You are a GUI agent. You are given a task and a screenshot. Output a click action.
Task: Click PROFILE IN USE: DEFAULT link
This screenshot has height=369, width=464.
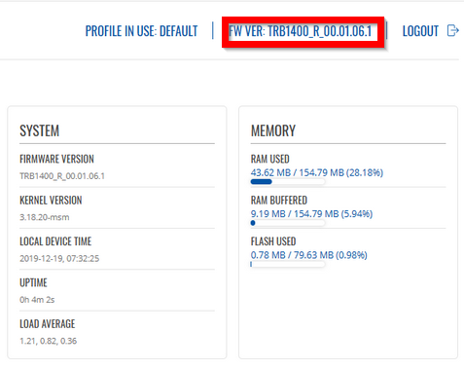[x=141, y=31]
